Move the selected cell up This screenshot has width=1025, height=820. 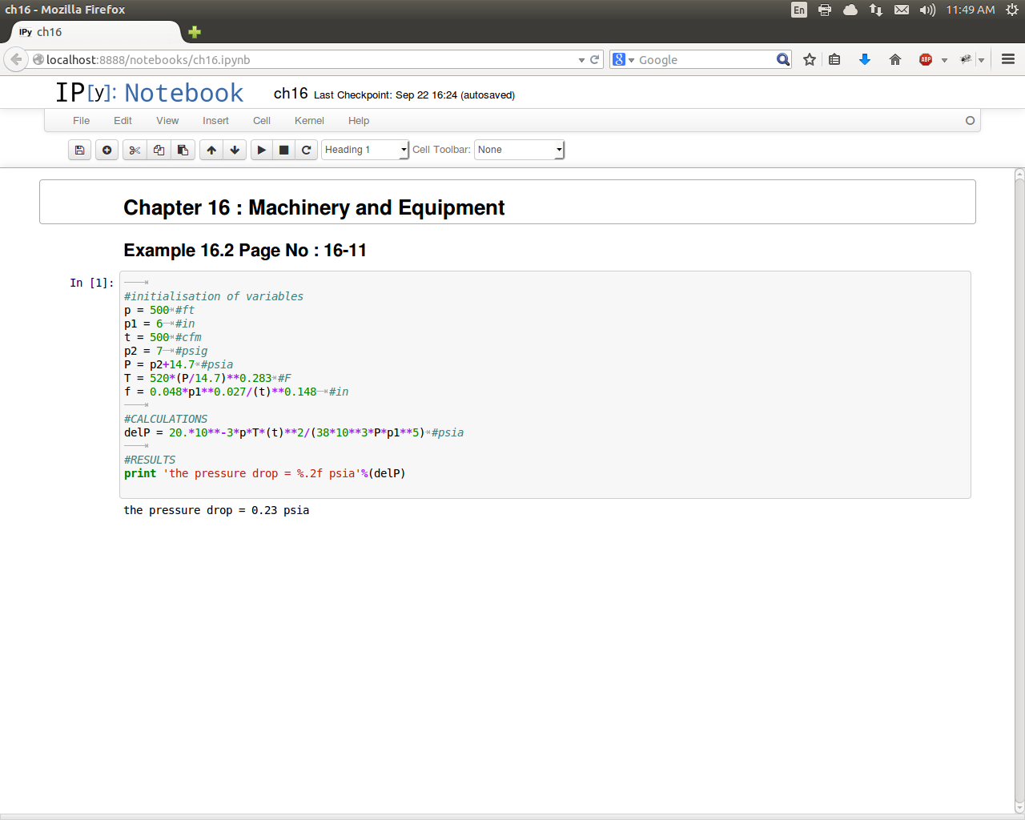tap(211, 150)
